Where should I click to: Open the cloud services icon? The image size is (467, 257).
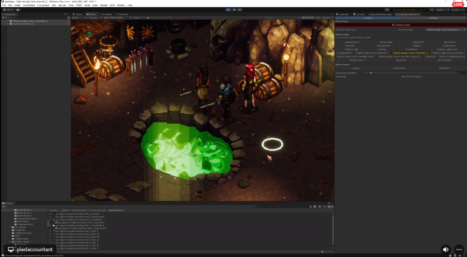(18, 10)
